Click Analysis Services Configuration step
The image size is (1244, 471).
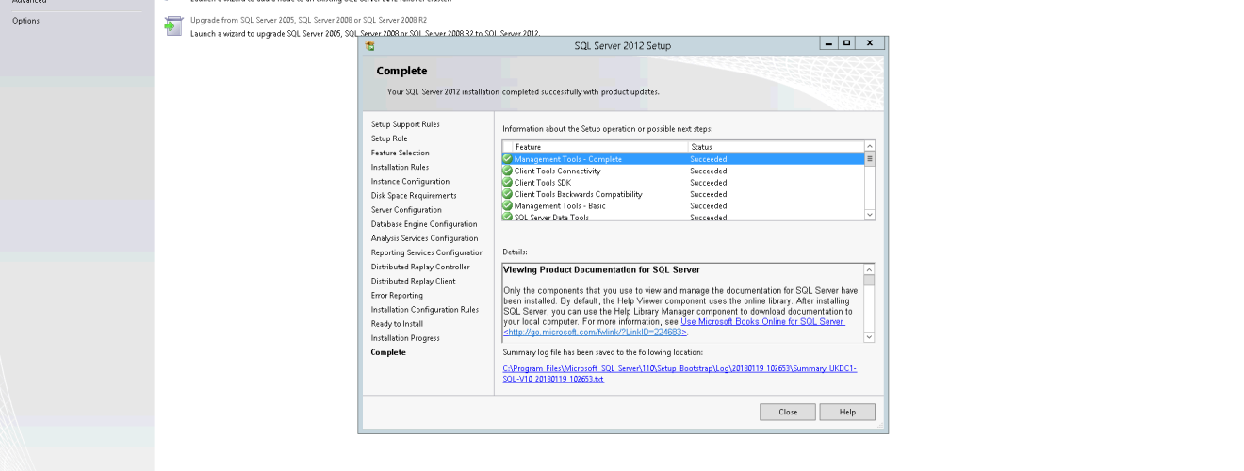click(425, 238)
